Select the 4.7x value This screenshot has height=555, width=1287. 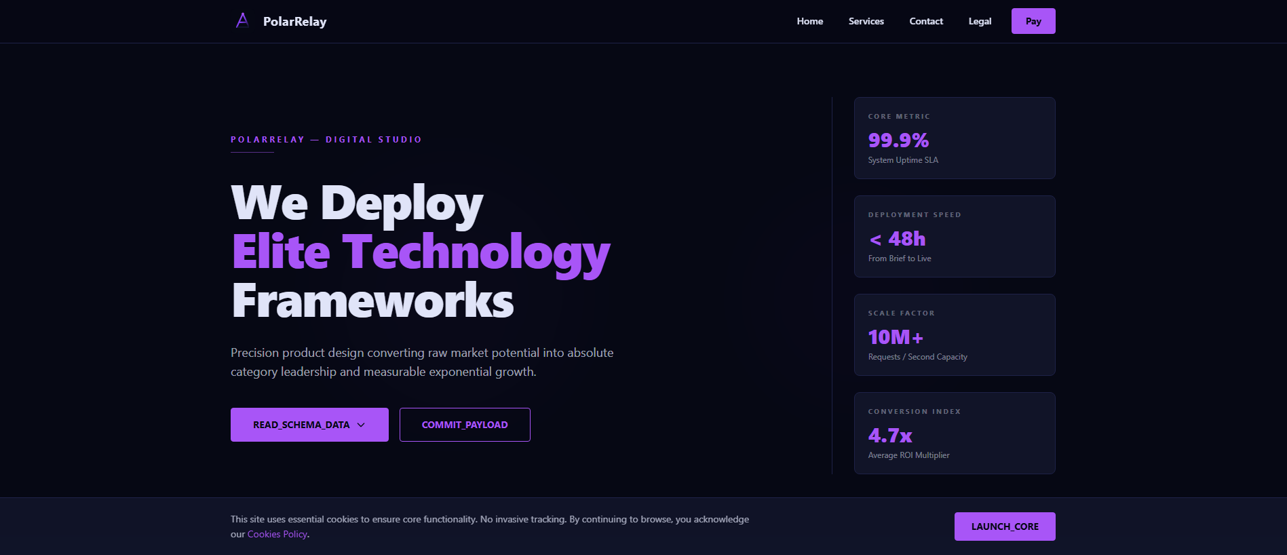coord(890,436)
